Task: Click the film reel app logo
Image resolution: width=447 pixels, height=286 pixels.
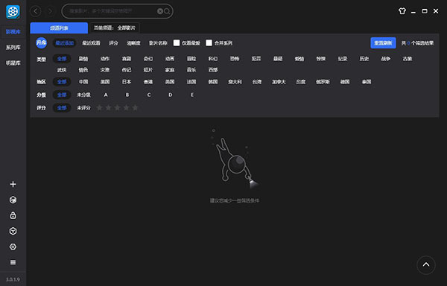Action: click(x=13, y=12)
